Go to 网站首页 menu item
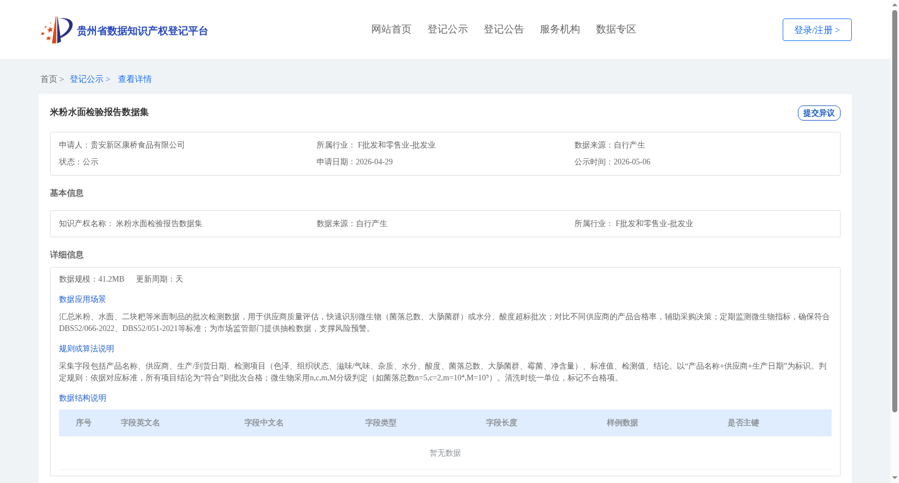Image resolution: width=899 pixels, height=483 pixels. [x=391, y=29]
